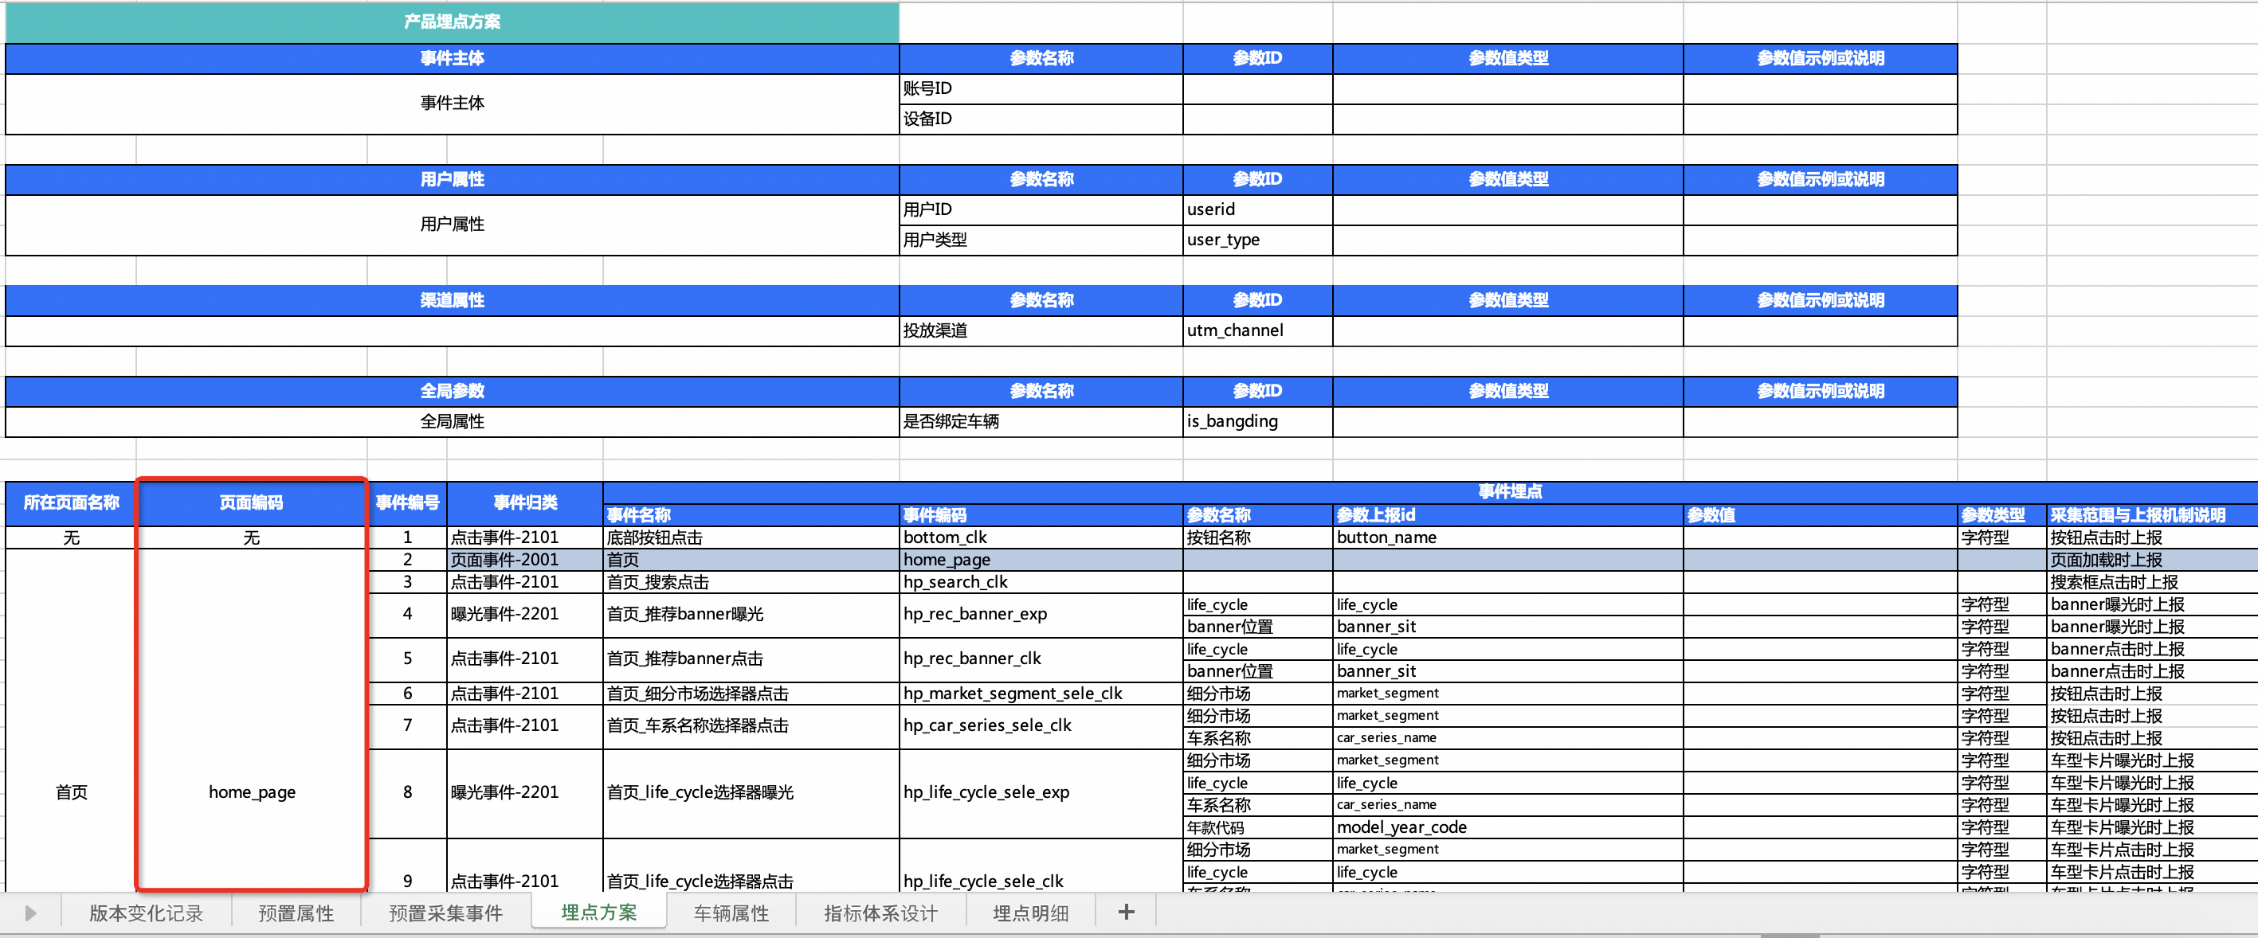2258x938 pixels.
Task: Select the bottom_clk event code cell
Action: (x=1041, y=537)
